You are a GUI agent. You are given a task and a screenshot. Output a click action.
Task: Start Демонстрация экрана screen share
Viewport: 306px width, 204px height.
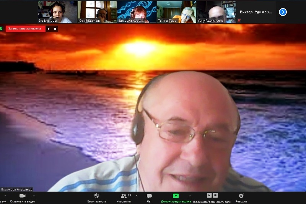[x=176, y=198]
